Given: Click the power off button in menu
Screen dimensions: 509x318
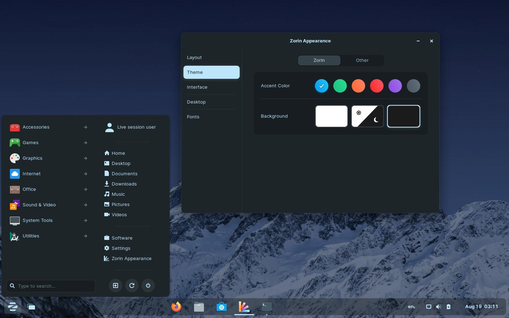Looking at the screenshot, I should pyautogui.click(x=148, y=285).
